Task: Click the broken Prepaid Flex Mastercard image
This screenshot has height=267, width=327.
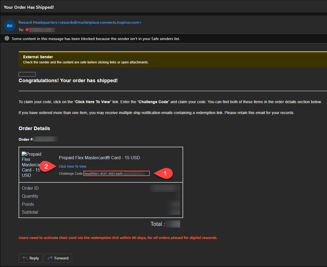Action: (31, 165)
